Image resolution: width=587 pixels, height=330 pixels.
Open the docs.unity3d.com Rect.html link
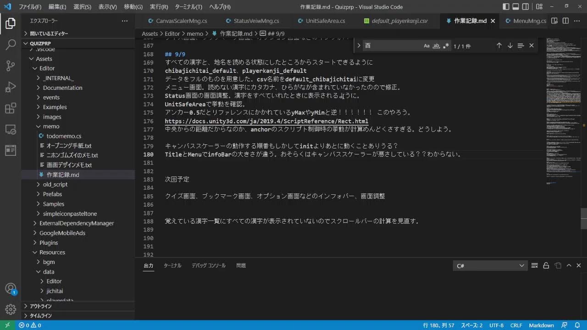[x=266, y=121]
